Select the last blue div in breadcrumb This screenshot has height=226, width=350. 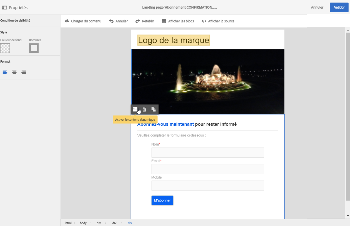tap(130, 223)
